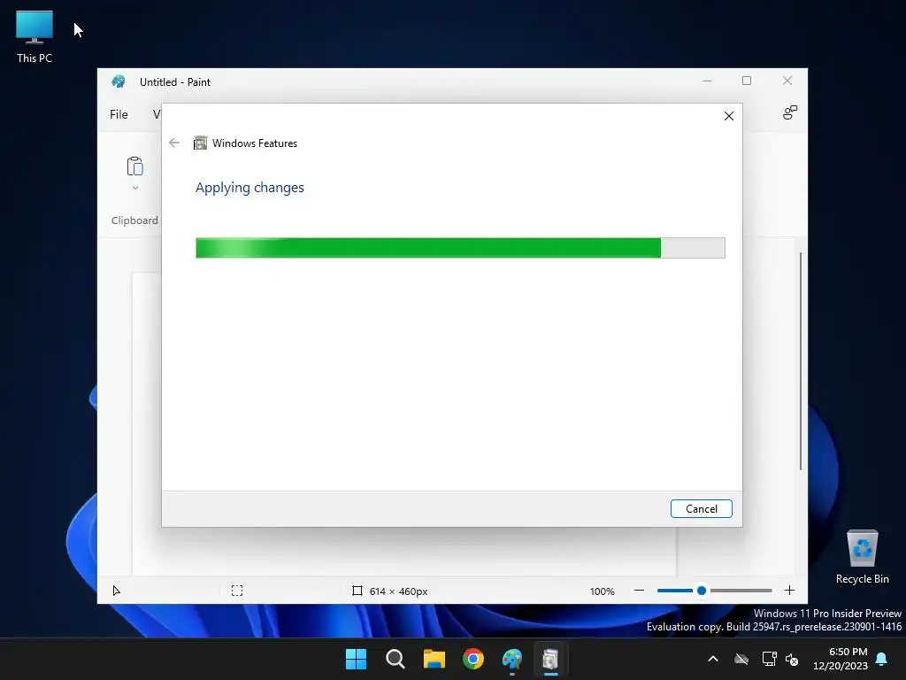Select the This PC desktop icon

pos(35,35)
